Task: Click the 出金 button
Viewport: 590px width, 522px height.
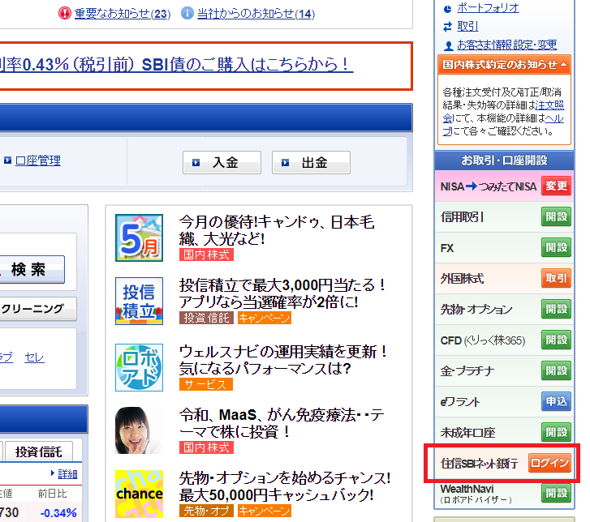Action: [311, 162]
